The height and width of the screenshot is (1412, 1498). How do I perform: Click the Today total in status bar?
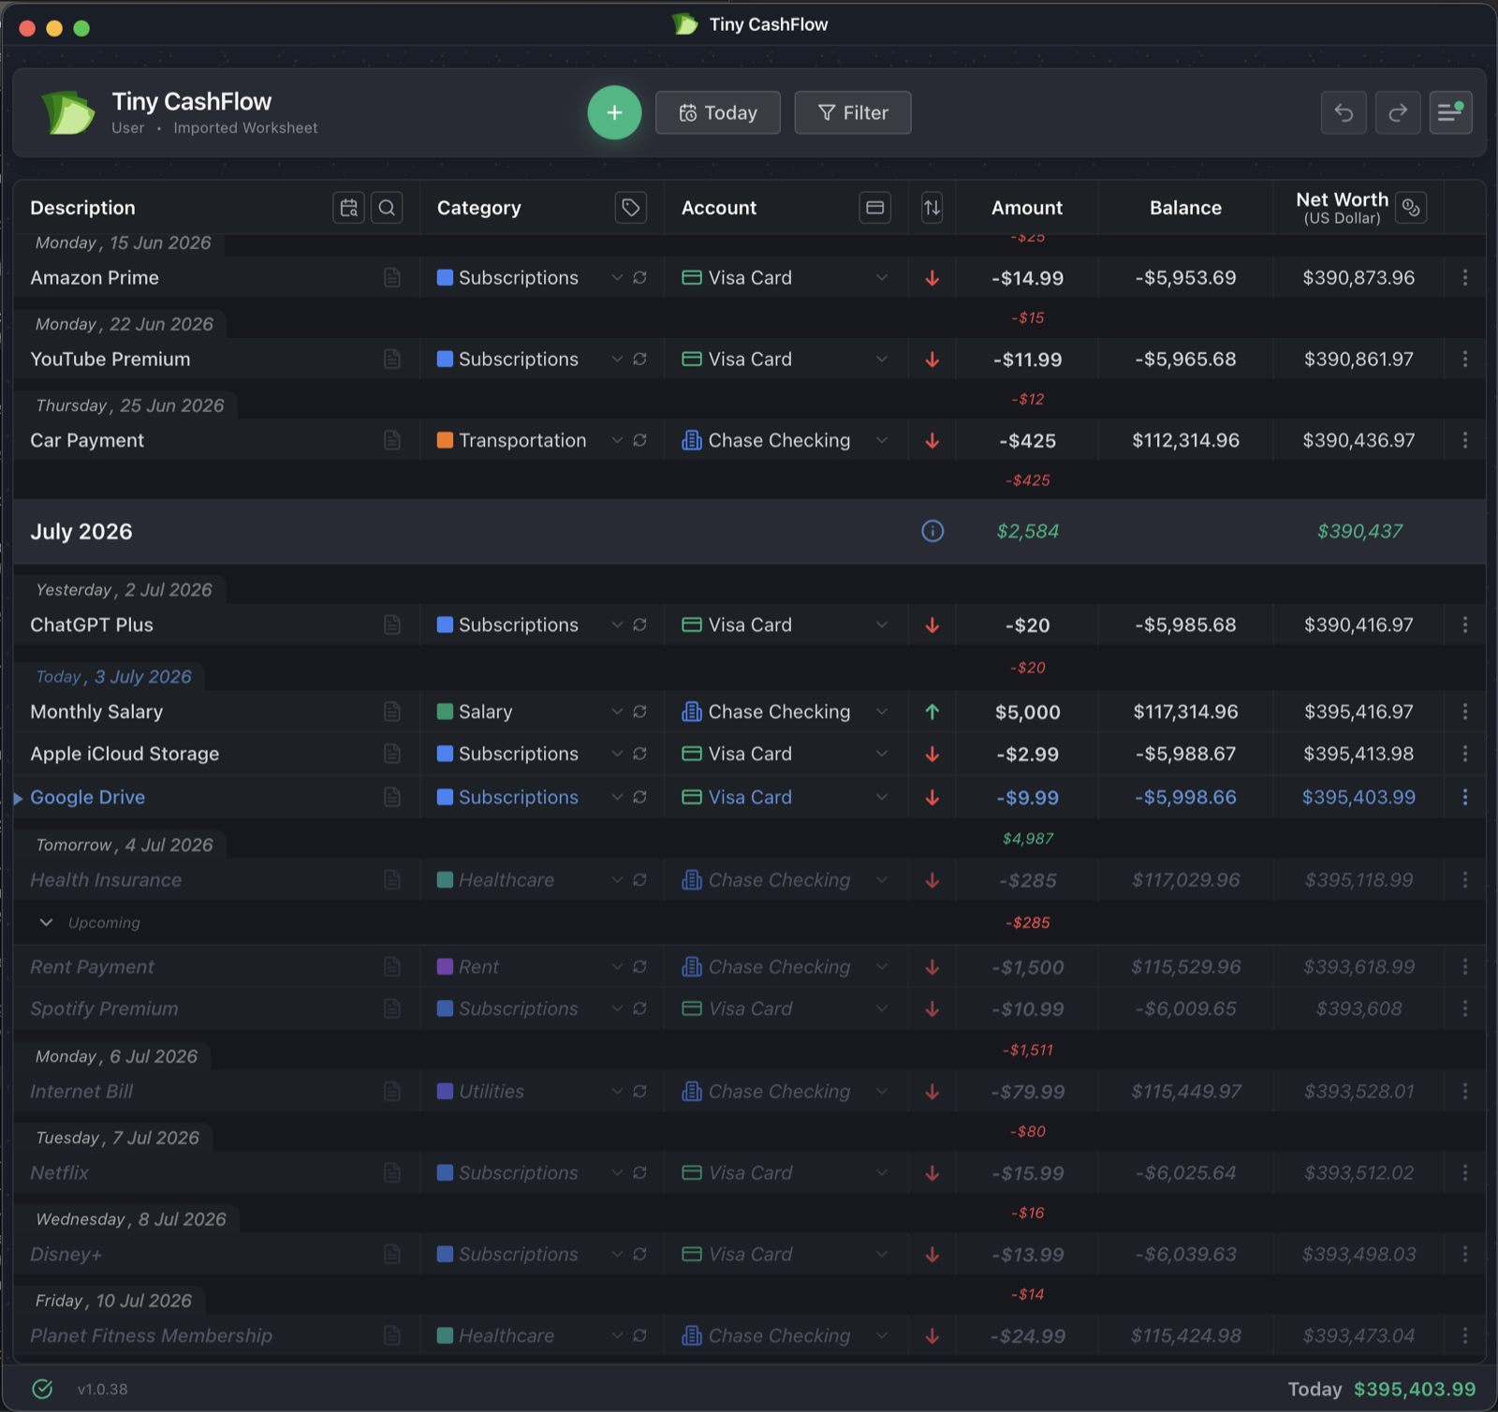pos(1382,1390)
